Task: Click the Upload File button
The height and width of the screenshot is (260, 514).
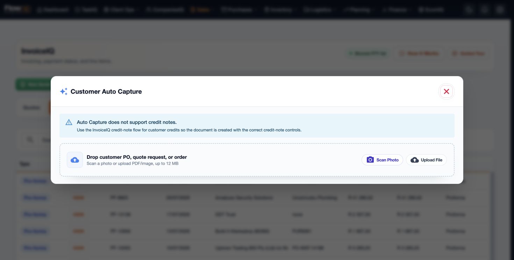Action: pyautogui.click(x=426, y=160)
